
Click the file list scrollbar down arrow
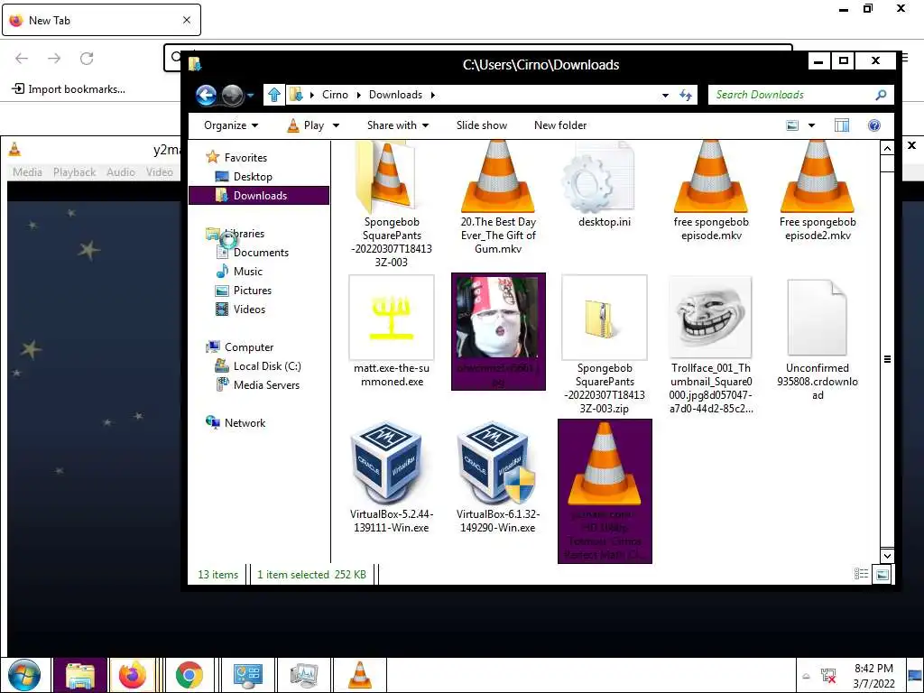coord(887,555)
